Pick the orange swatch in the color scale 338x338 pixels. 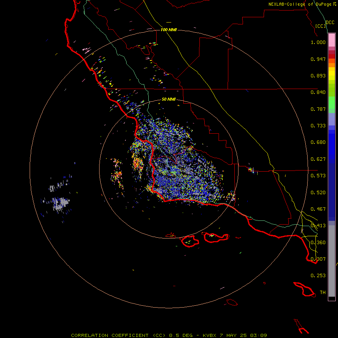coord(332,65)
